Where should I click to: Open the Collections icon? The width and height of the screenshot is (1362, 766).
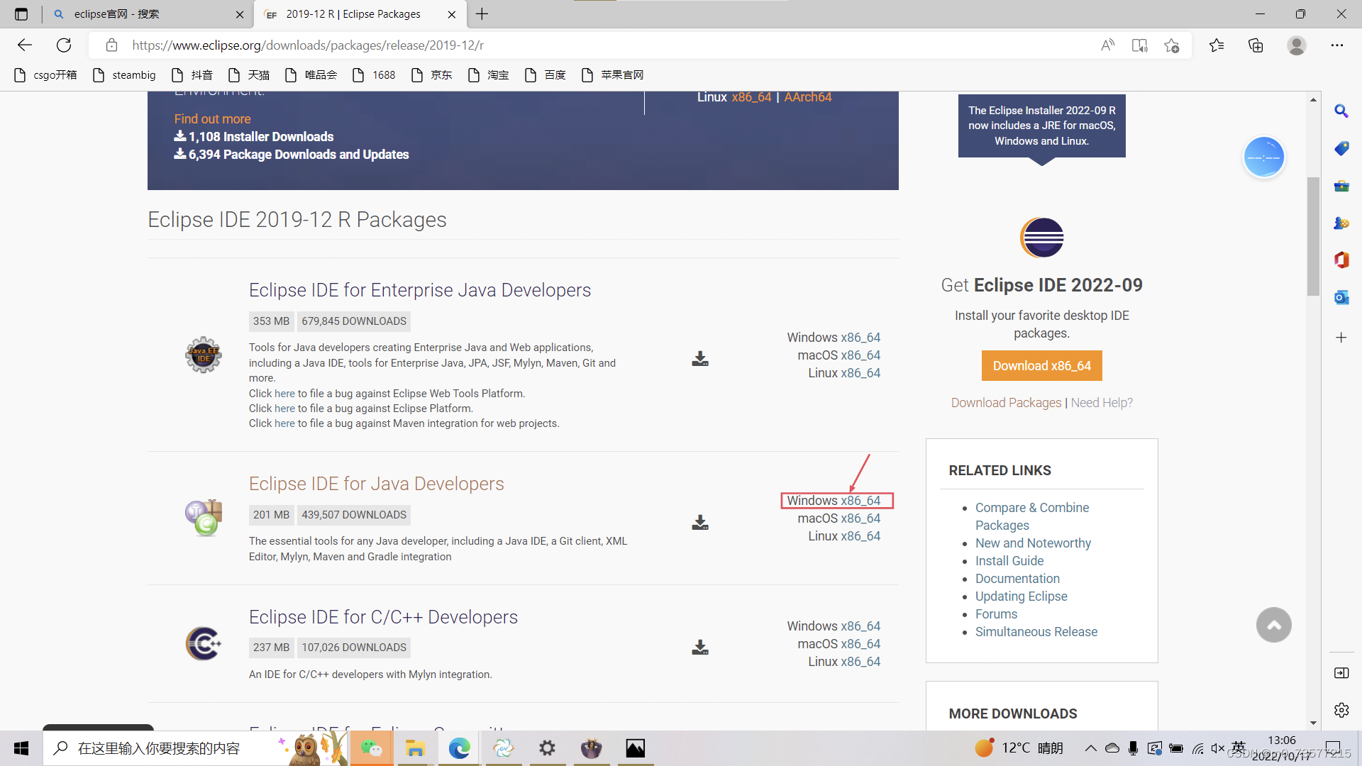click(1256, 45)
